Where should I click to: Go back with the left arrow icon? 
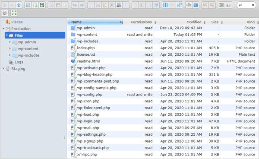(5, 5)
